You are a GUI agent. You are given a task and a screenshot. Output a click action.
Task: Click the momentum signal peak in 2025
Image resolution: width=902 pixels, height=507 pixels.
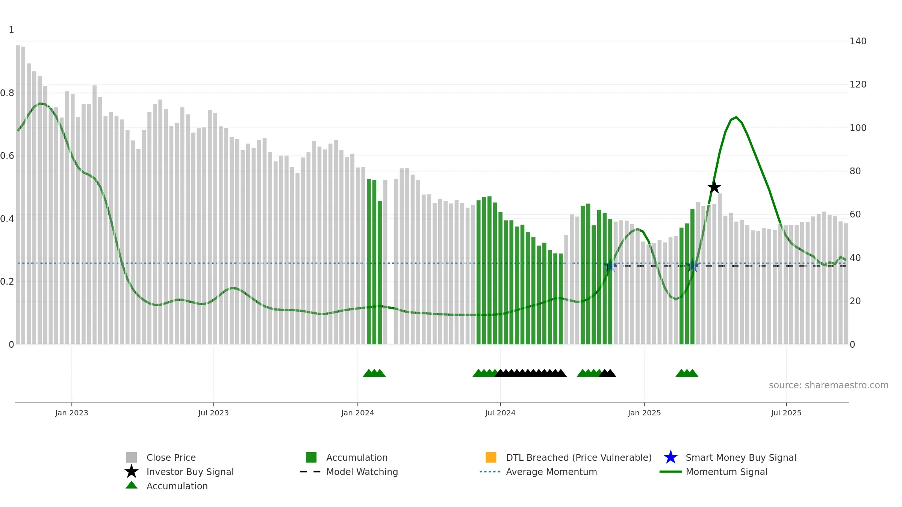tap(736, 117)
